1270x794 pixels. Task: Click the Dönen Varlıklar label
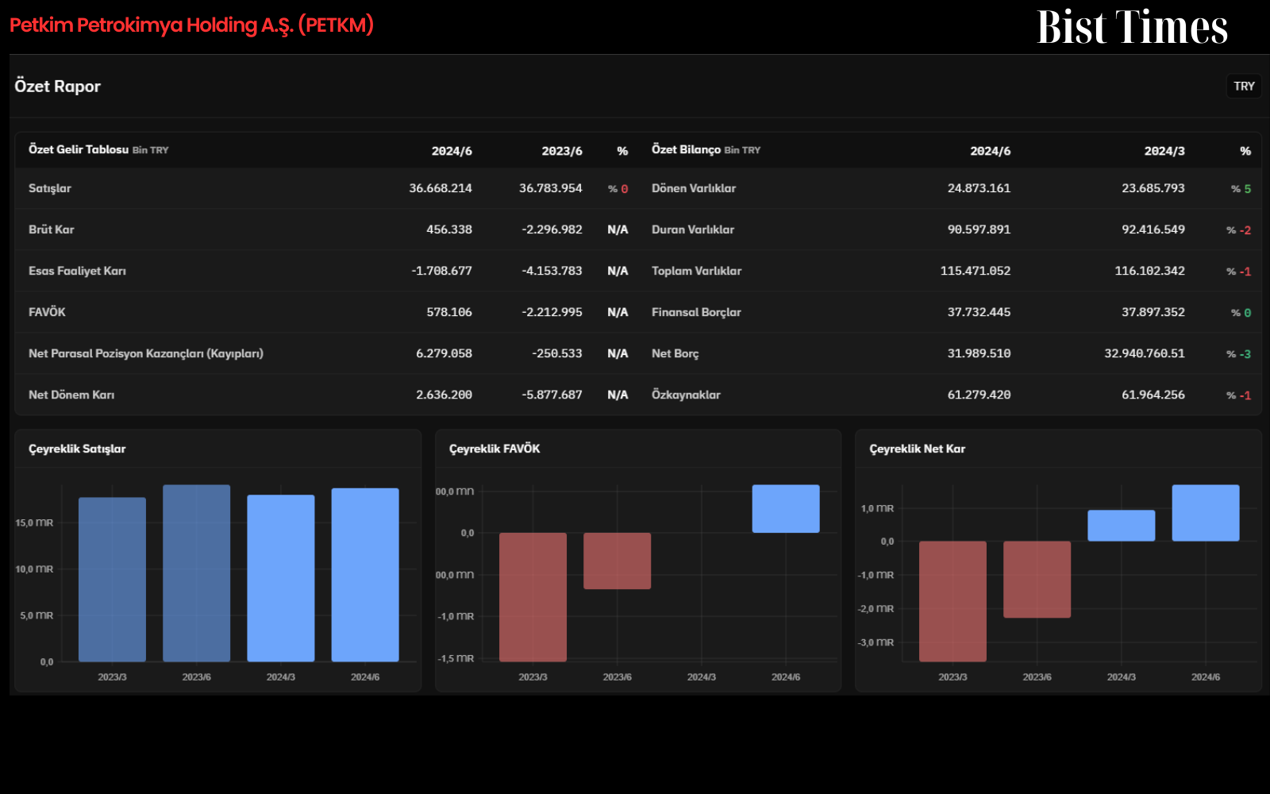(694, 188)
